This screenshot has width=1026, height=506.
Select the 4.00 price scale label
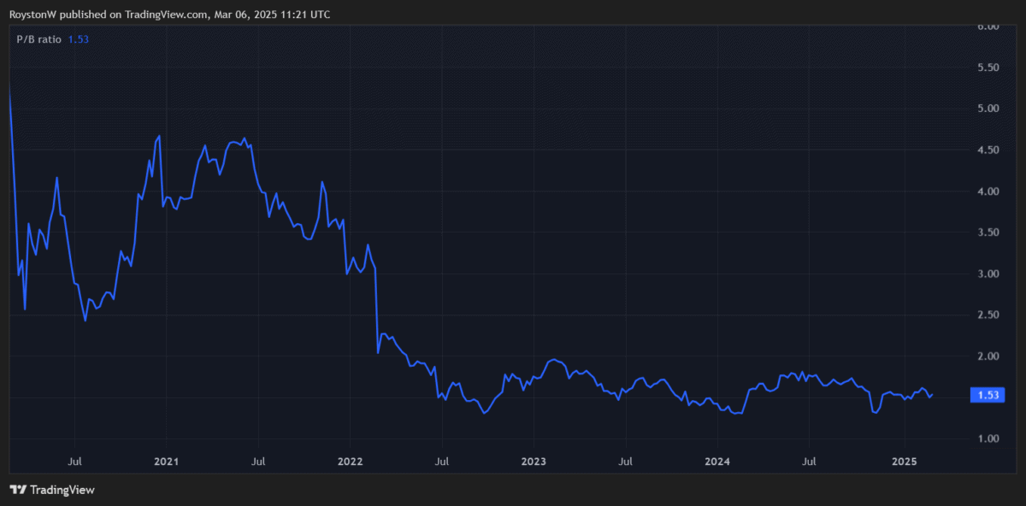(x=988, y=191)
